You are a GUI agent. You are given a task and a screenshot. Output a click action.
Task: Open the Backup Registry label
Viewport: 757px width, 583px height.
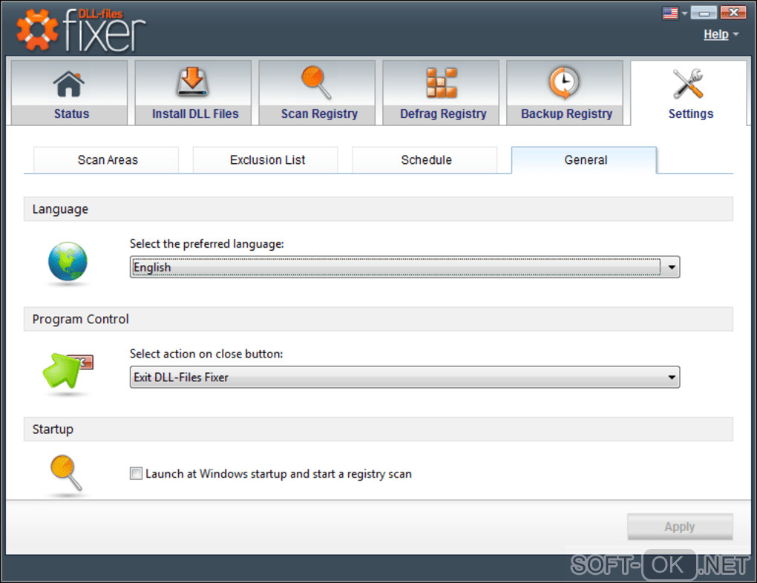tap(566, 114)
